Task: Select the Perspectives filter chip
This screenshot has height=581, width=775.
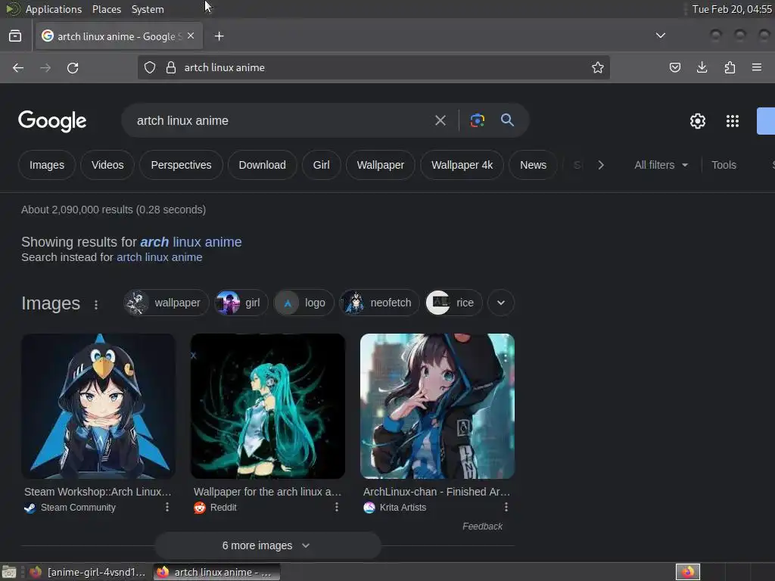Action: click(181, 165)
